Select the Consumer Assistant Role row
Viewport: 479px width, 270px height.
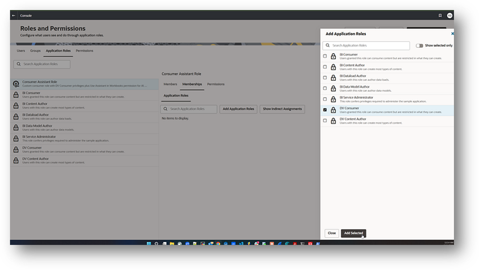(84, 83)
